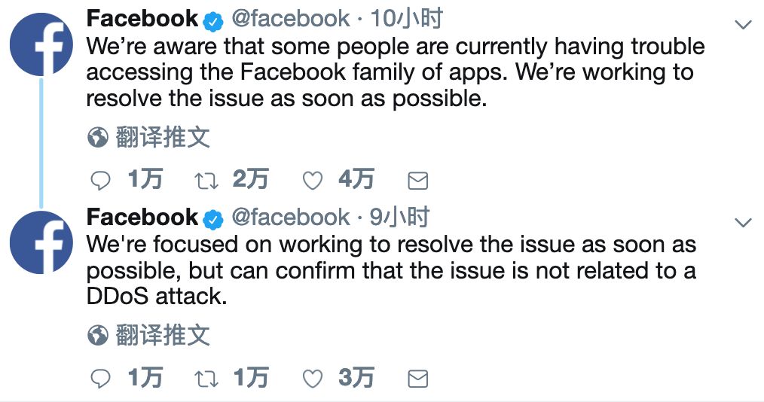Click the Facebook display name on second tweet
This screenshot has height=402, width=764.
[x=142, y=218]
